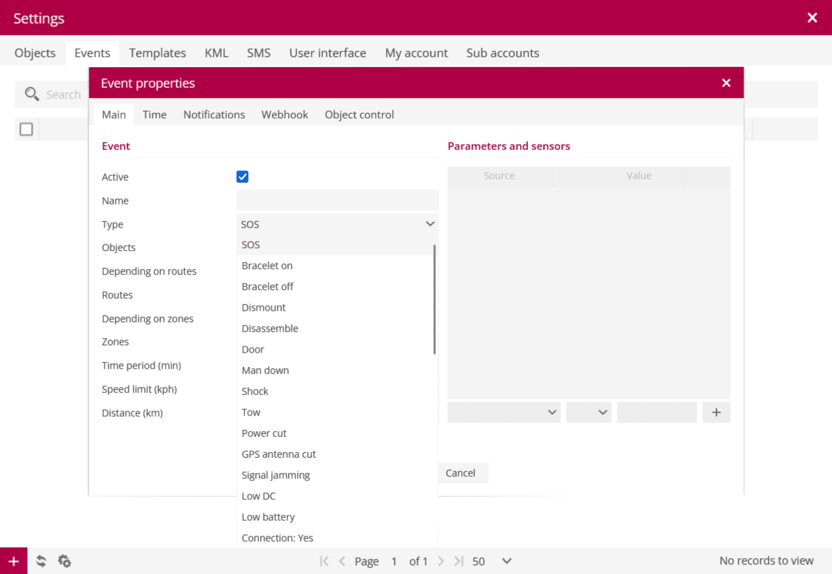
Task: Click the dropdown list scrollbar
Action: (434, 299)
